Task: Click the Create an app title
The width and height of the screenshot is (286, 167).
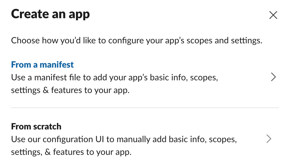Action: tap(50, 14)
